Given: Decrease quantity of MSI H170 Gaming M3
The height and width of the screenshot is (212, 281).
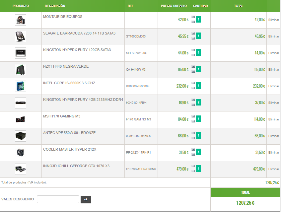Looking at the screenshot, I should [x=193, y=121].
